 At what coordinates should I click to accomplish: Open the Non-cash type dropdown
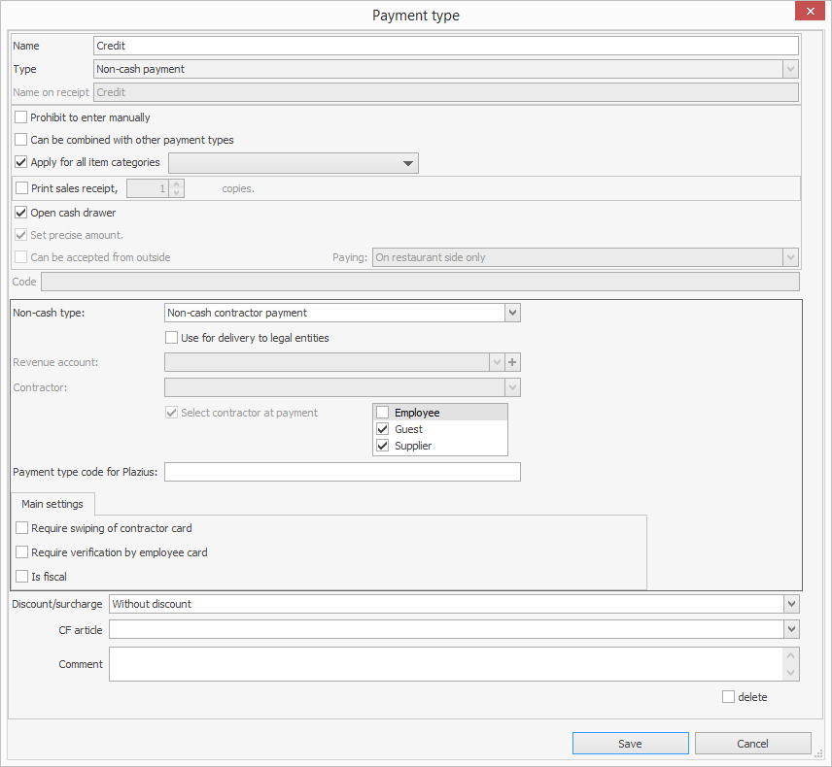[x=513, y=313]
